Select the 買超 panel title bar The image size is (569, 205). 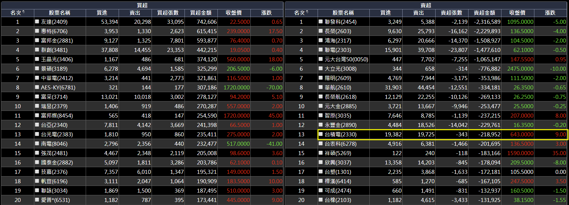click(142, 5)
